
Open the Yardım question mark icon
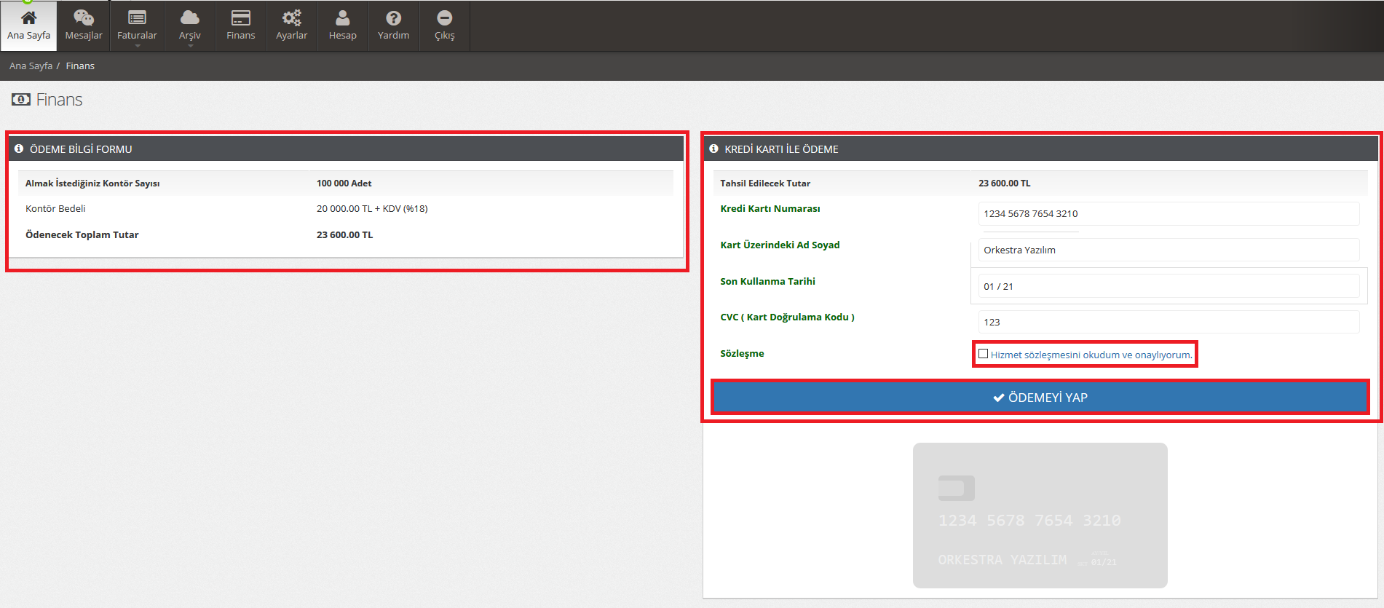393,17
